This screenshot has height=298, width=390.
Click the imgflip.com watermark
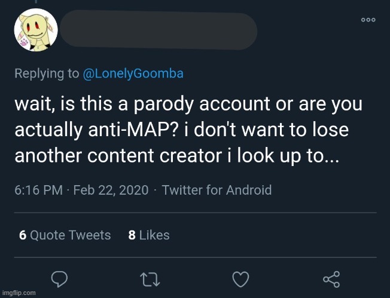pyautogui.click(x=19, y=293)
